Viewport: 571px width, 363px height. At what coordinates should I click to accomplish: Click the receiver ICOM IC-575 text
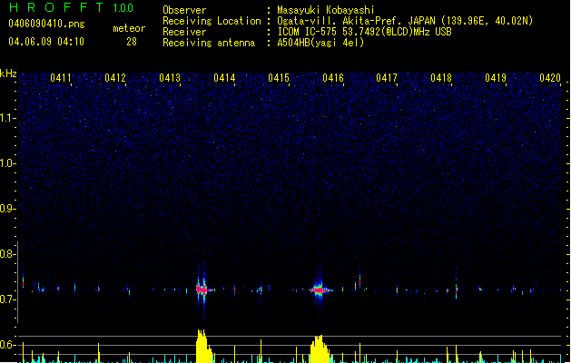[x=364, y=32]
